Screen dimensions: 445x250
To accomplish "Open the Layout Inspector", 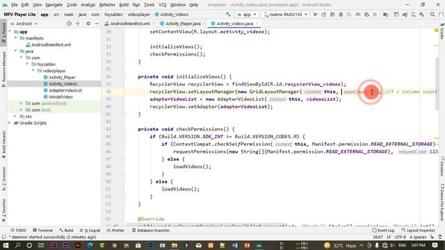I will pos(418,231).
